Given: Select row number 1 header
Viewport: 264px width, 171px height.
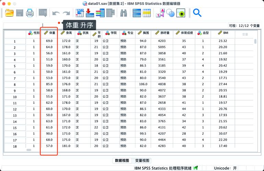Looking at the screenshot, I should (15, 41).
